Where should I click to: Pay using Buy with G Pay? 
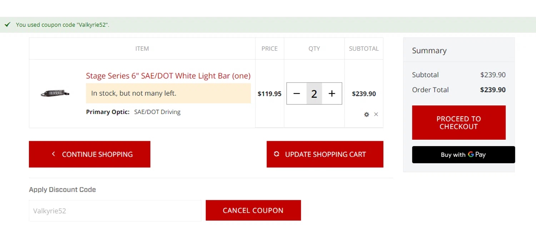point(463,155)
